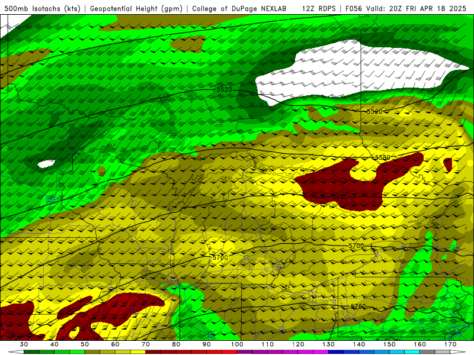This screenshot has height=355, width=474.
Task: Click the 'Geopotential Height (gpm)' title text
Action: pyautogui.click(x=136, y=8)
